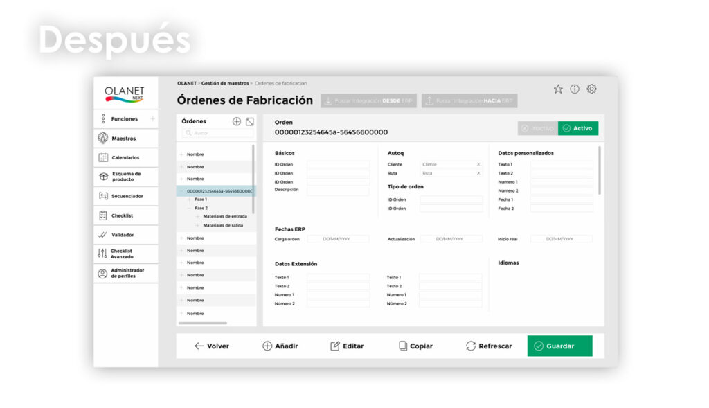Clear the Cliente field with its X
This screenshot has width=709, height=408.
pos(478,164)
